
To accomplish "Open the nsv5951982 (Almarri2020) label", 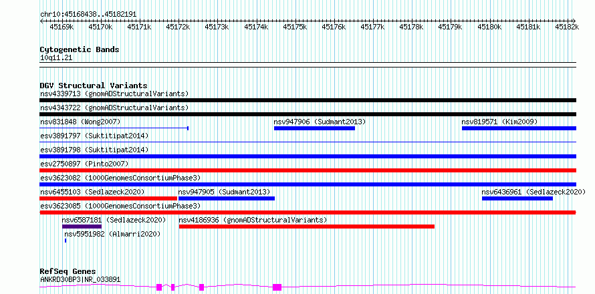I will [x=112, y=234].
